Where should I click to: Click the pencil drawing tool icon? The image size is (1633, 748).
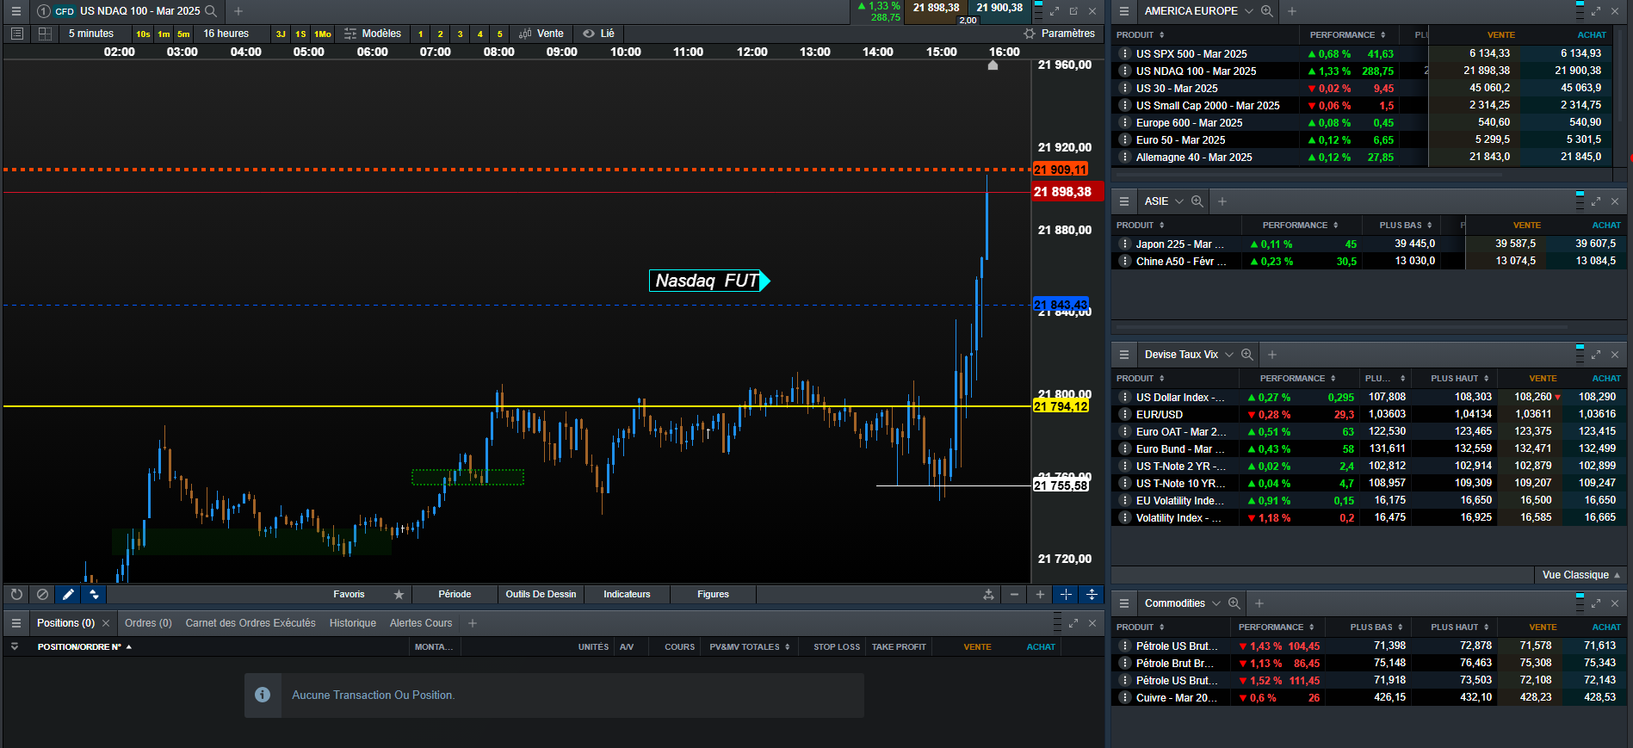pos(68,594)
